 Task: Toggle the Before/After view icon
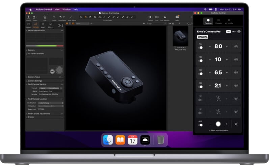(x=150, y=17)
